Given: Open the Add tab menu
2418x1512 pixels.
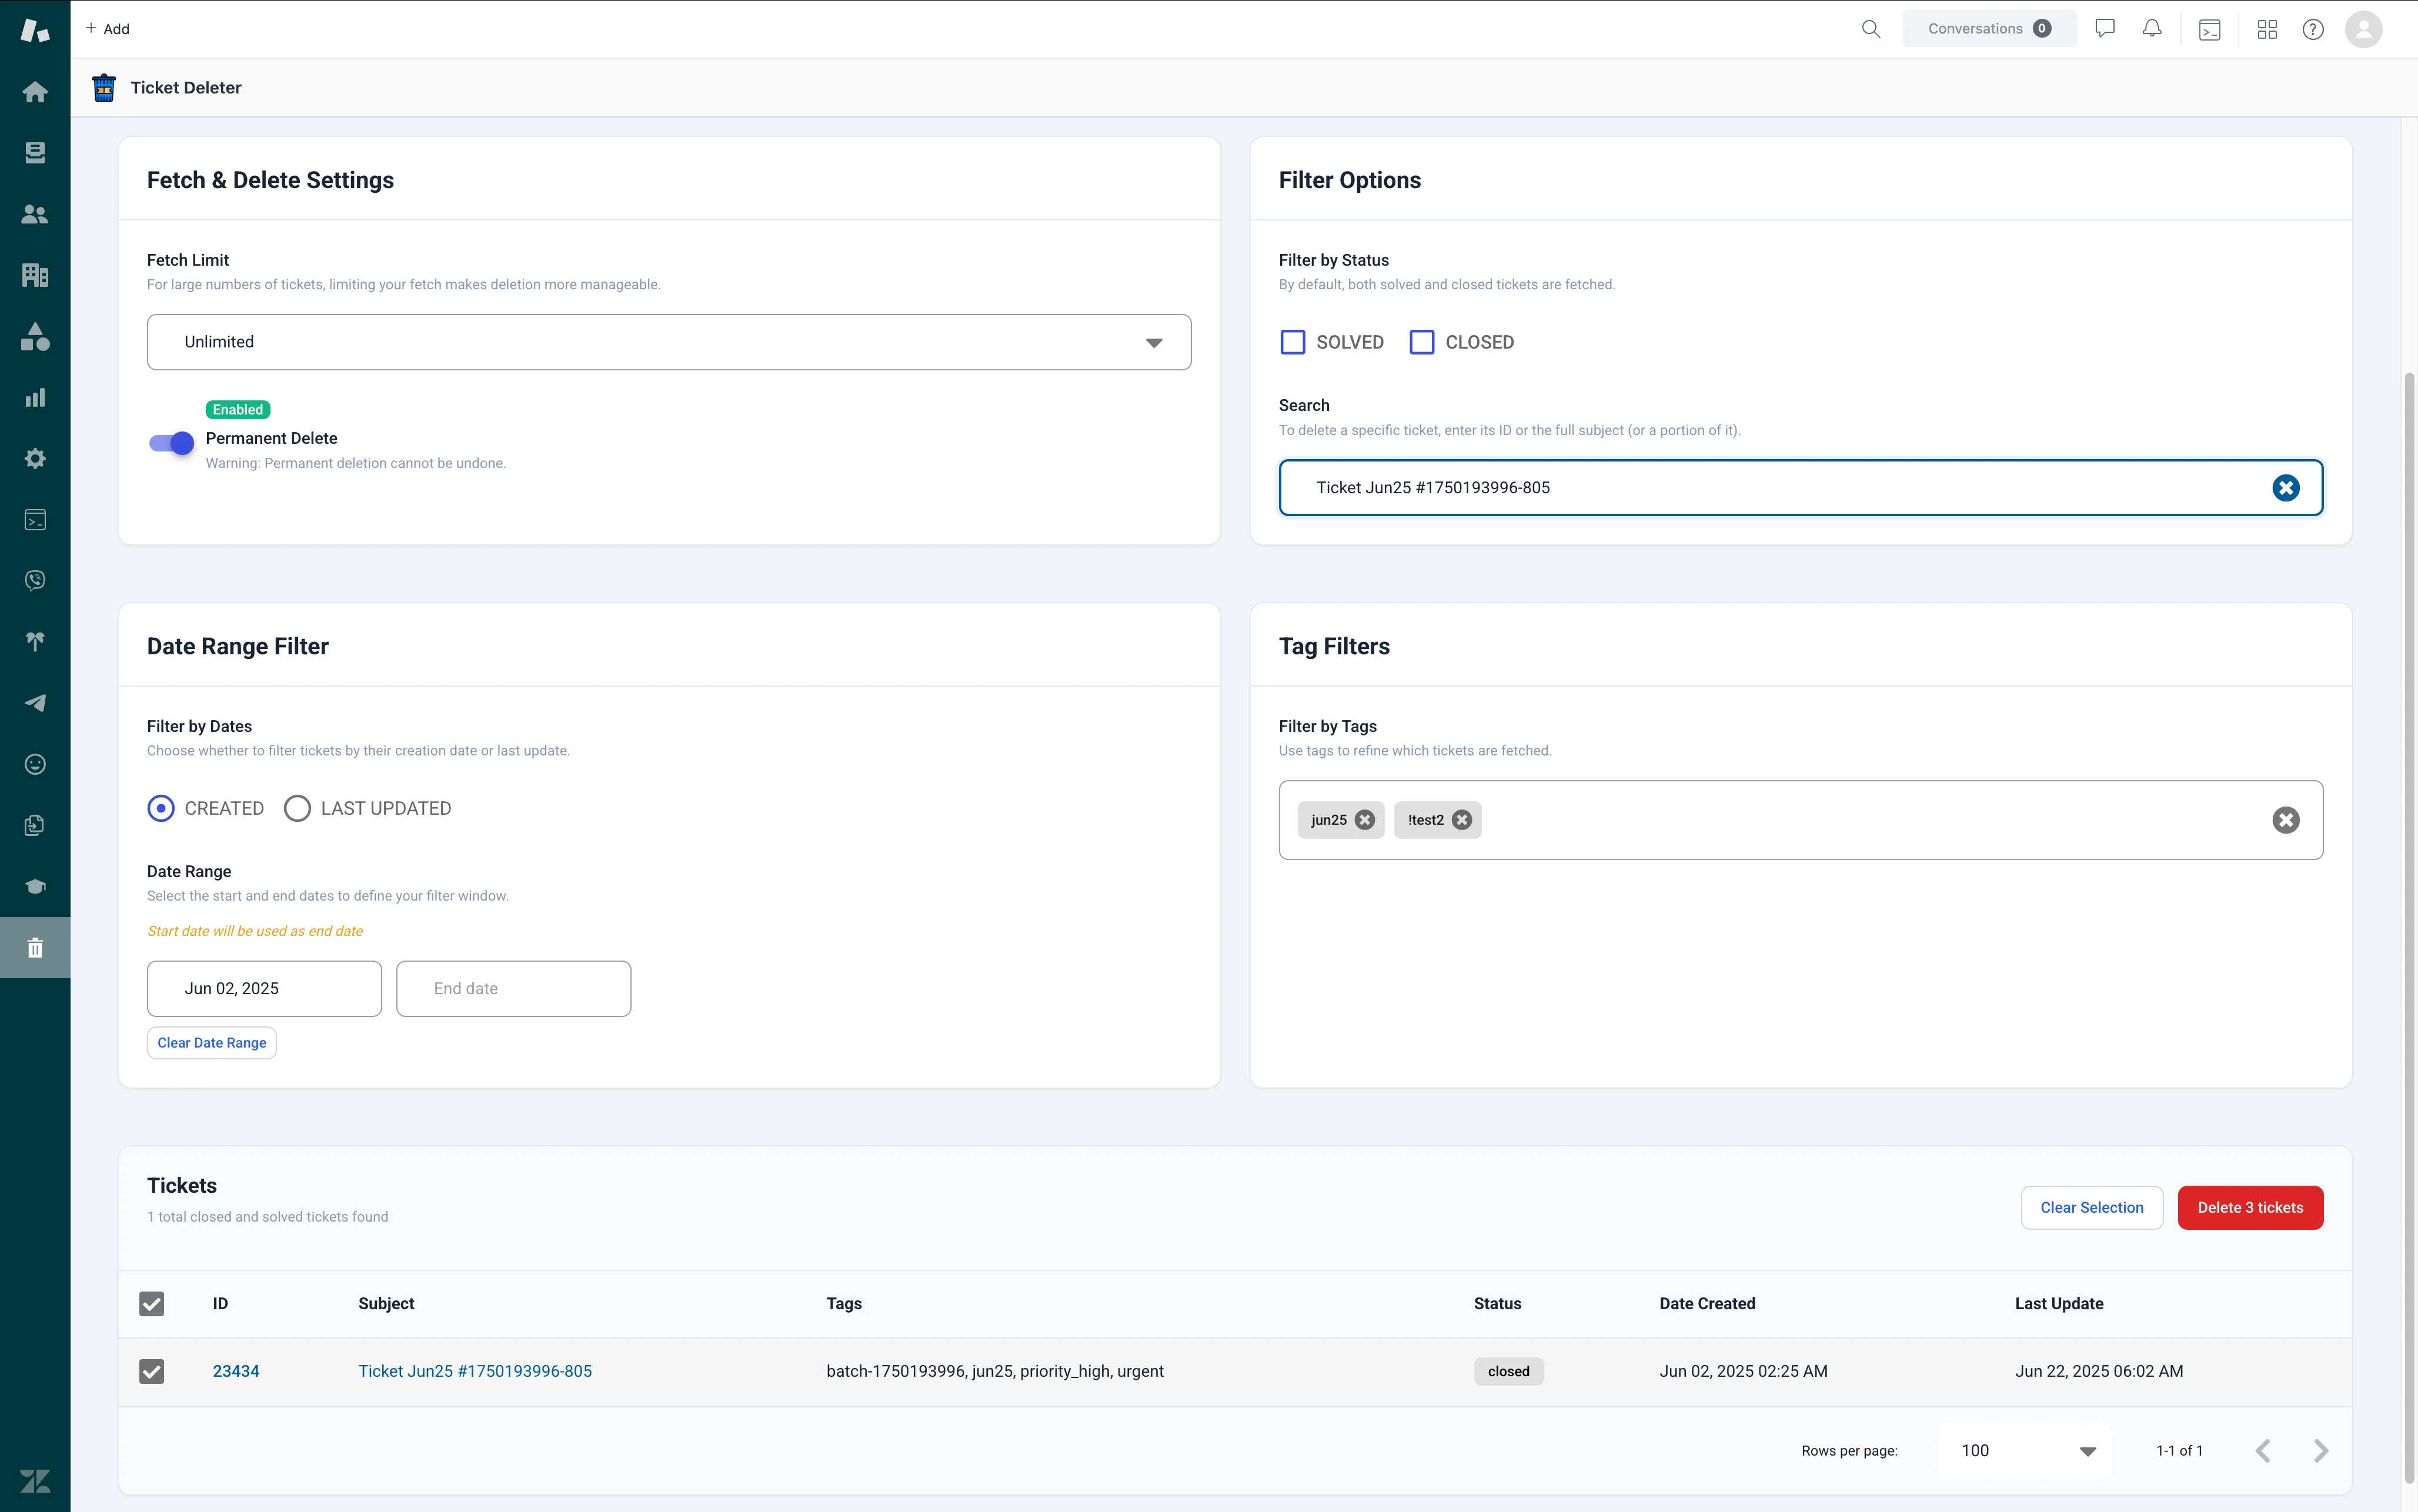Looking at the screenshot, I should pos(108,29).
